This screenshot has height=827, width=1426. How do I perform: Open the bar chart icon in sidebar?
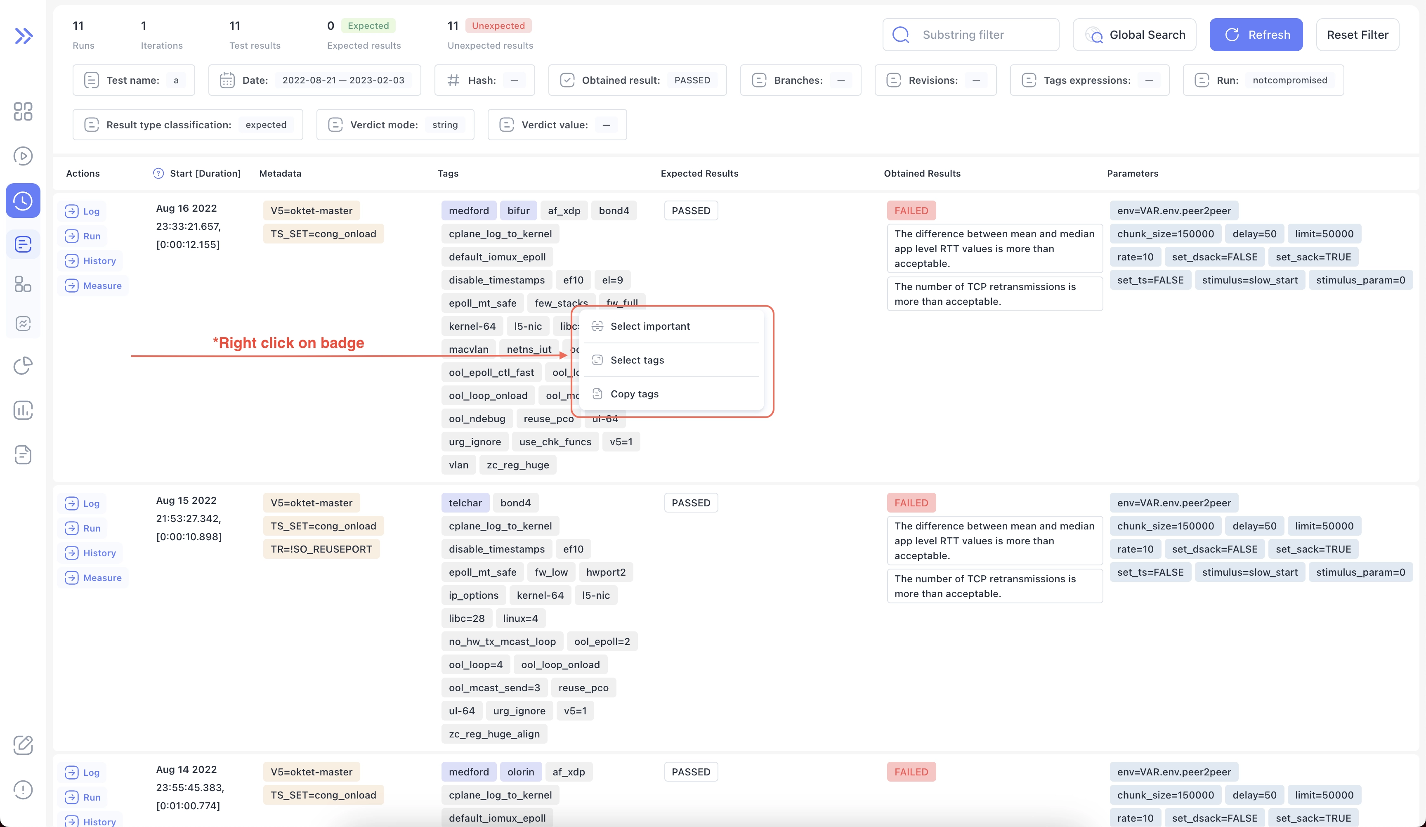[x=23, y=410]
